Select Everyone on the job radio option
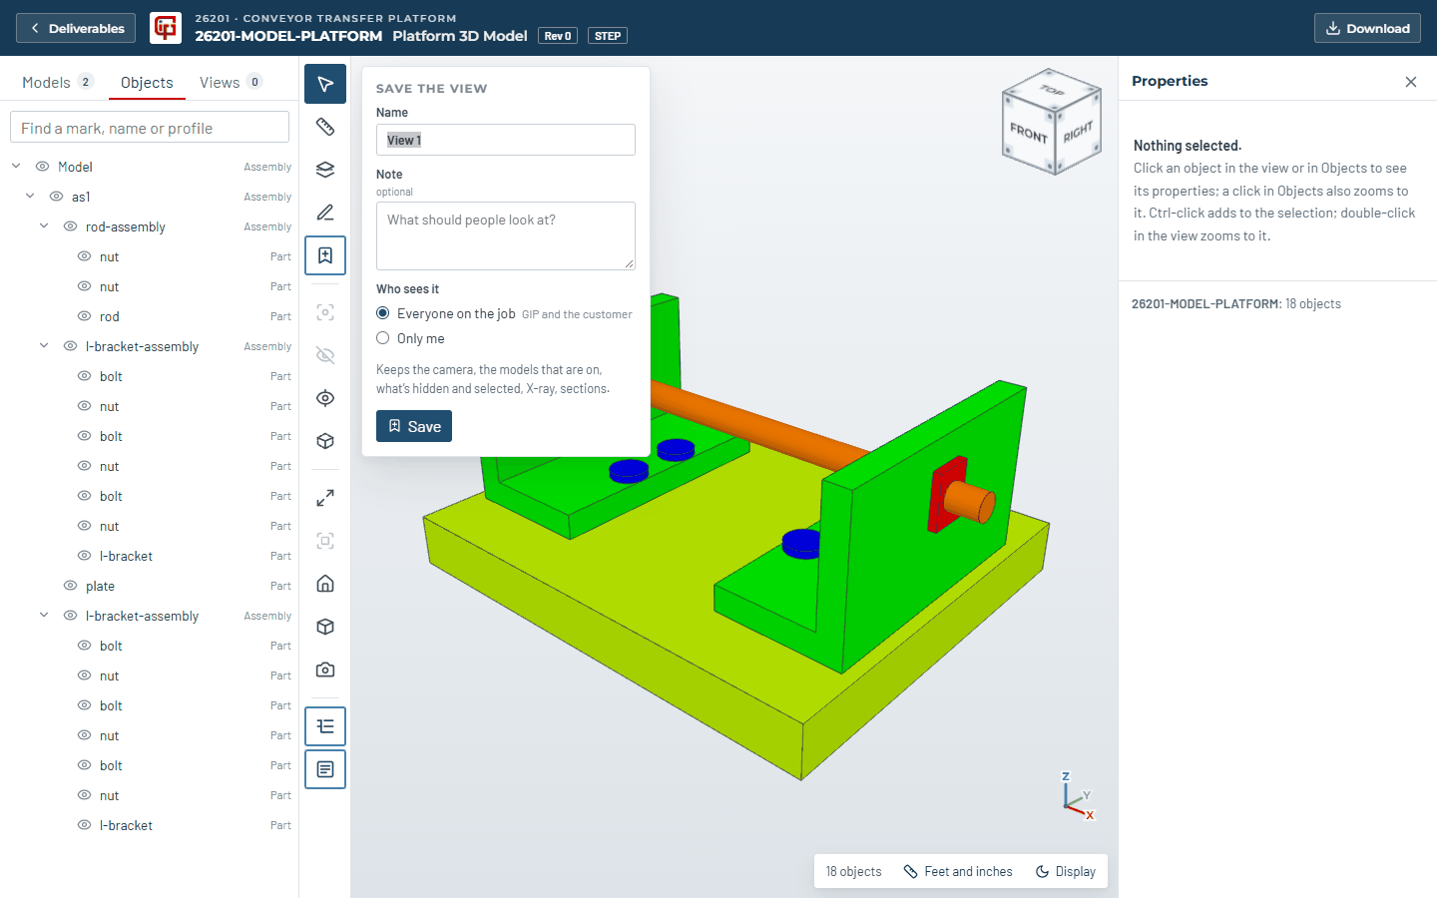The image size is (1437, 898). (x=383, y=313)
